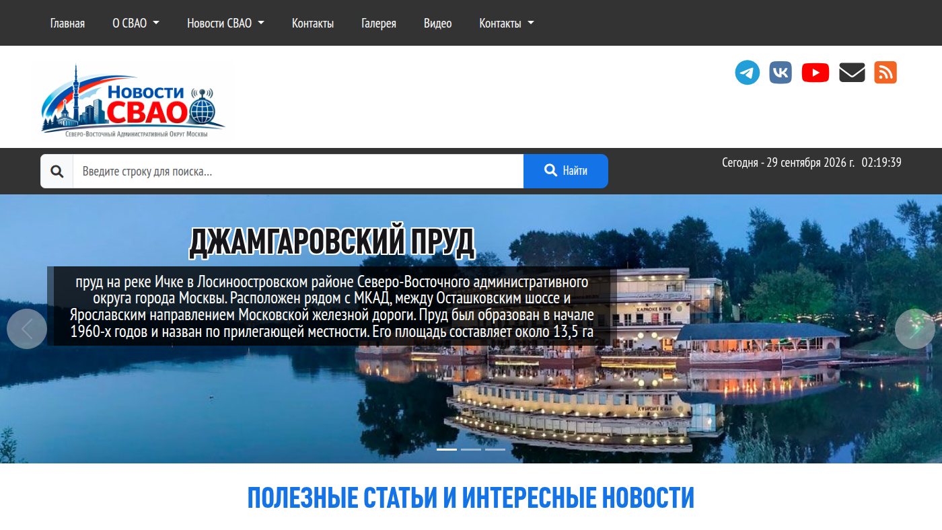
Task: Go to next carousel slide
Action: [915, 329]
